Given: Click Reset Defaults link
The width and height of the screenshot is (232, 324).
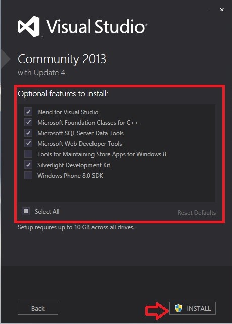Looking at the screenshot, I should point(197,213).
